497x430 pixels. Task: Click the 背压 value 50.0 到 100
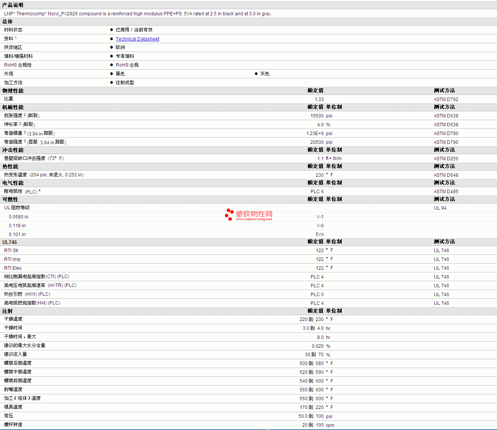click(x=311, y=416)
